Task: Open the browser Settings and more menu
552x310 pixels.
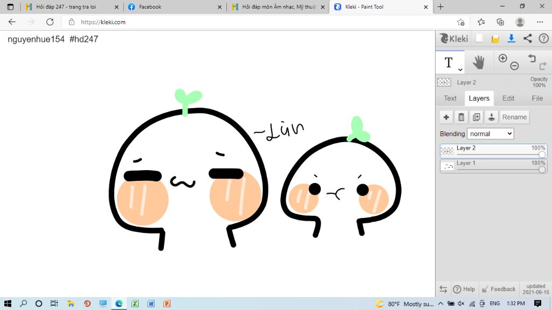Action: 540,22
